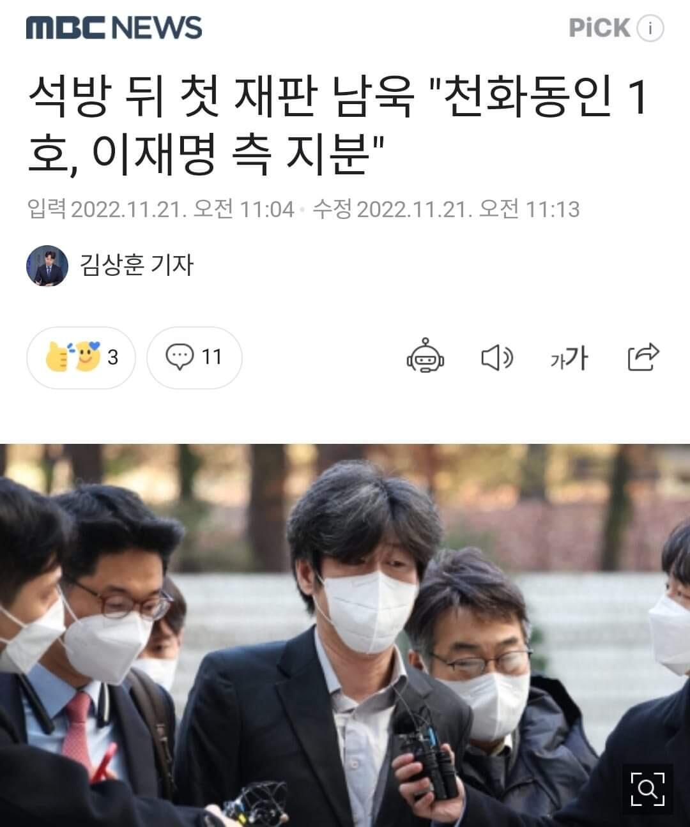This screenshot has width=690, height=827.
Task: Click the NEWS word in the header
Action: click(157, 28)
